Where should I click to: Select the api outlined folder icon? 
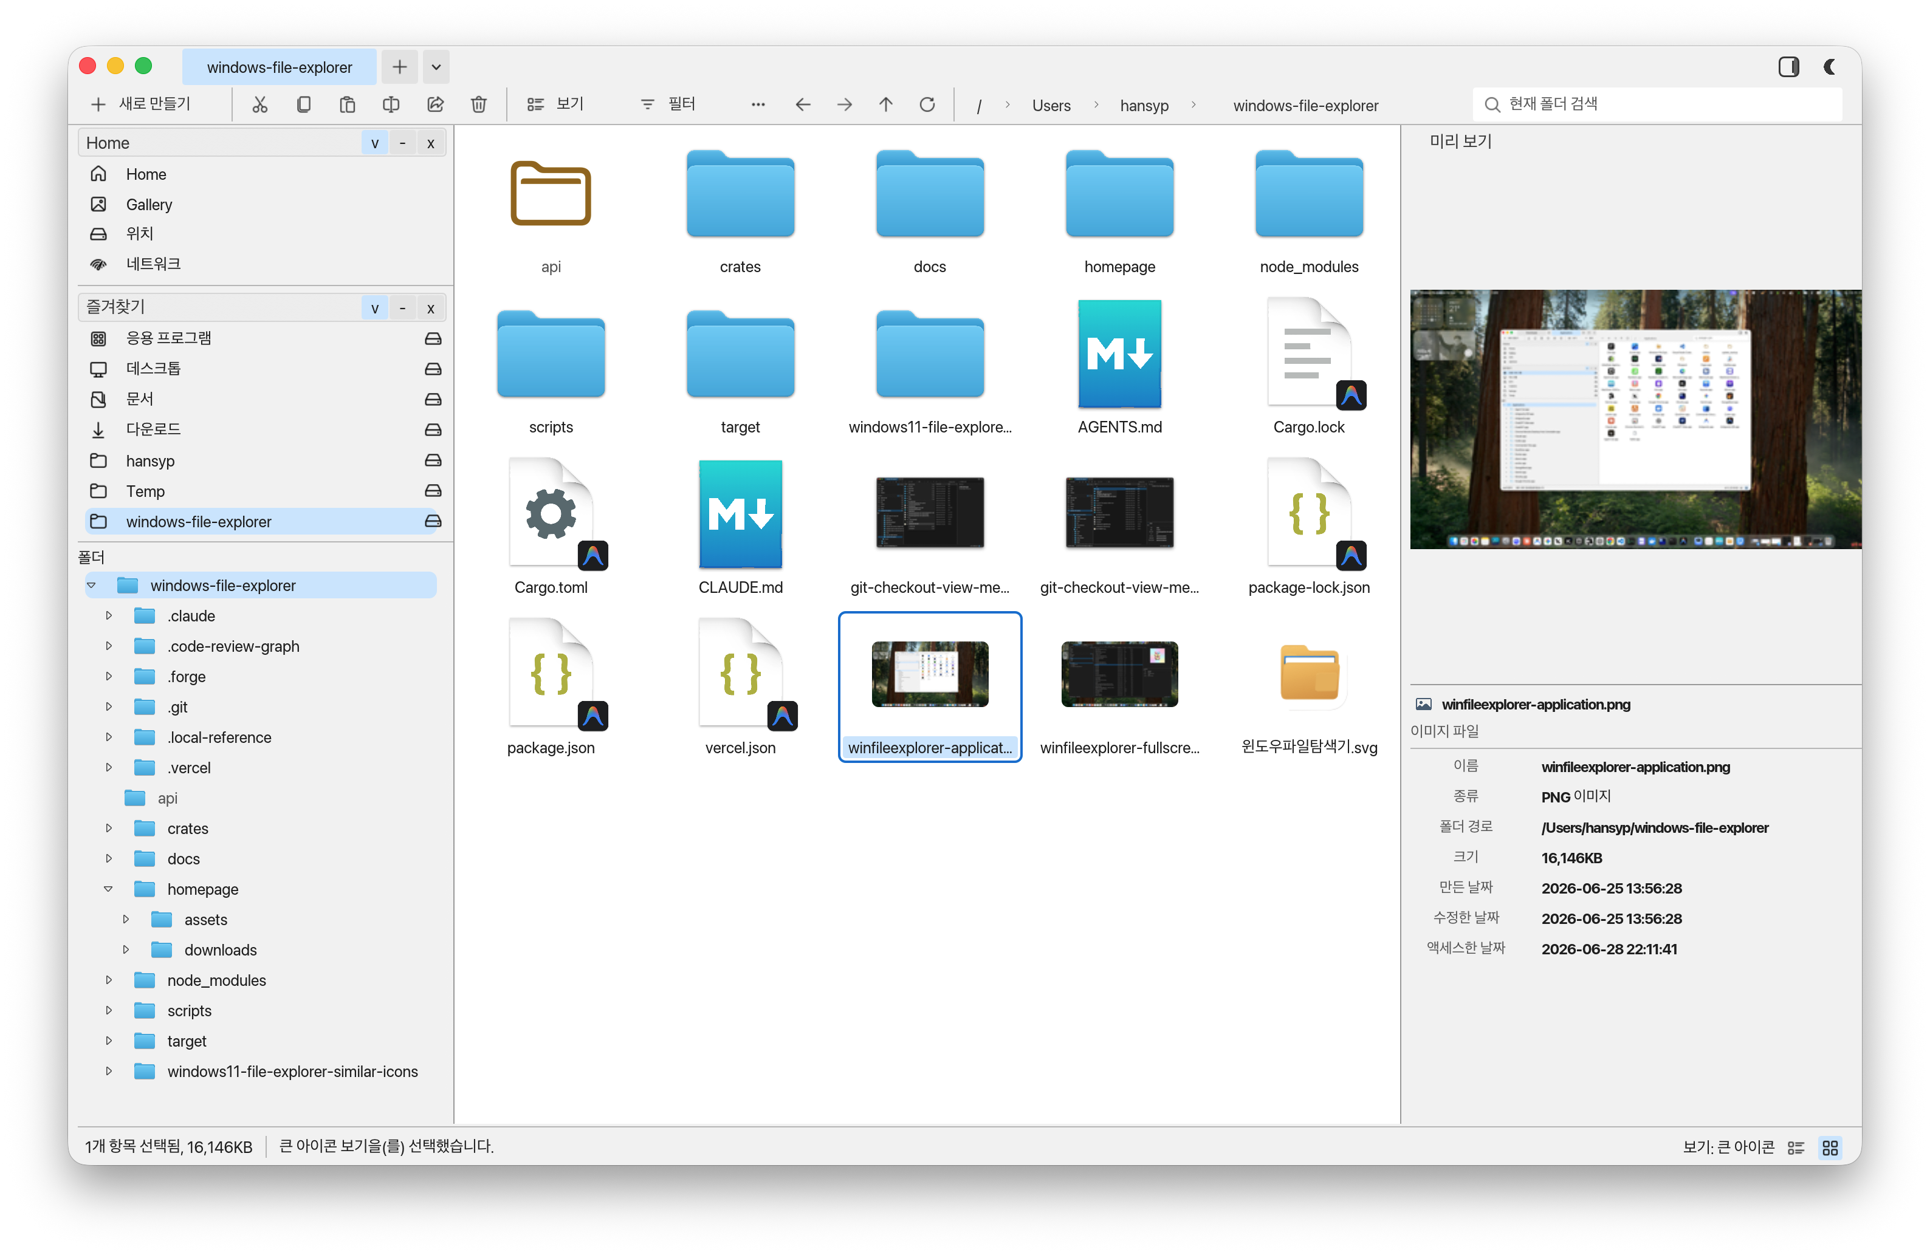(x=551, y=194)
